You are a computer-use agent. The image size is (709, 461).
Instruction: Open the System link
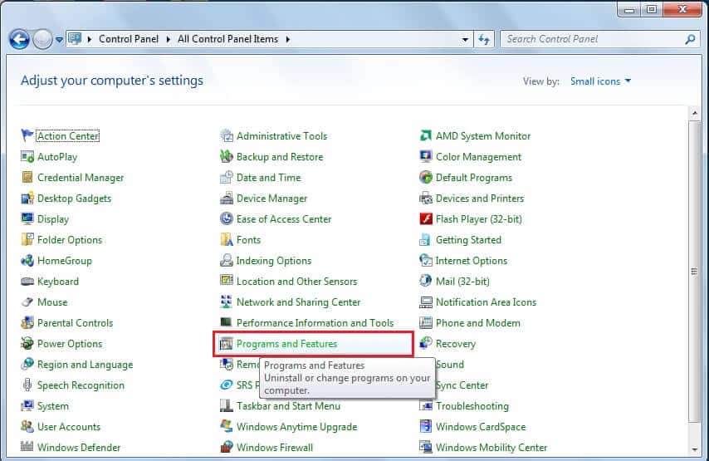53,406
